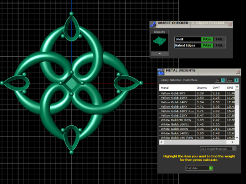Close the Metal Weights panel
The height and width of the screenshot is (184, 246).
point(238,72)
